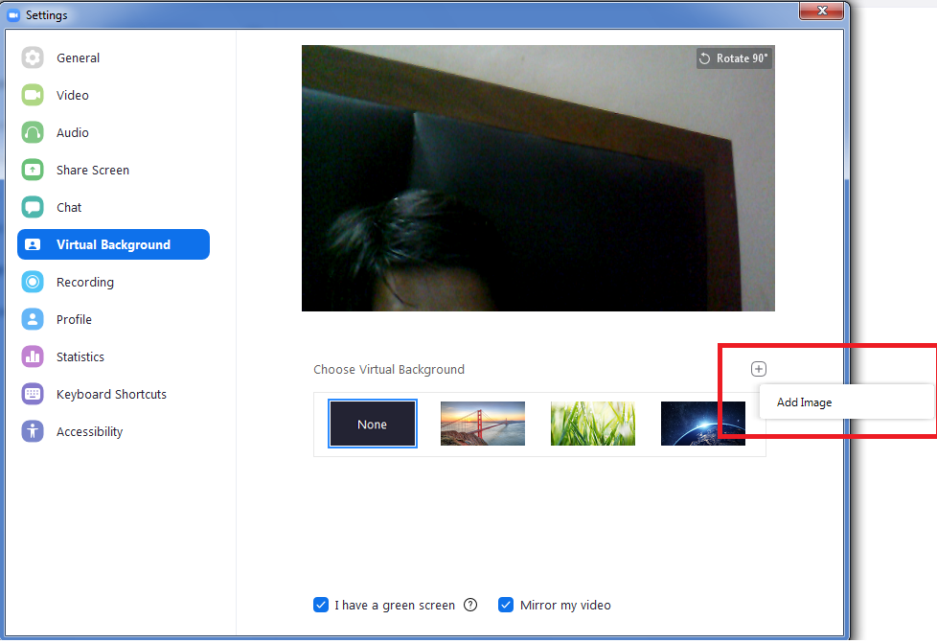Image resolution: width=937 pixels, height=643 pixels.
Task: Open the Accessibility settings icon
Action: click(x=33, y=431)
